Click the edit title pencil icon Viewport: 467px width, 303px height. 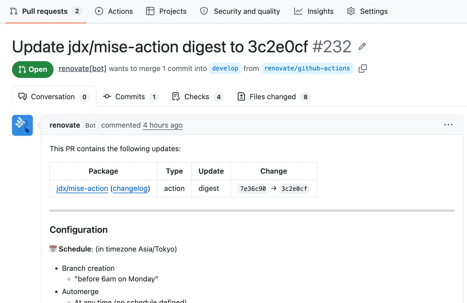[362, 46]
